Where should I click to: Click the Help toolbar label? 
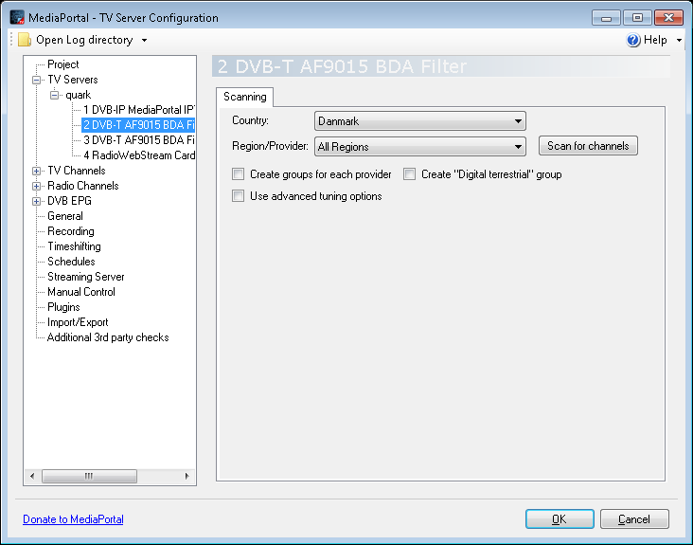coord(655,40)
